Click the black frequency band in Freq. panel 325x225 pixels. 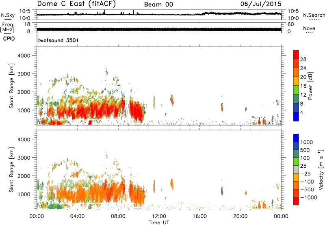159,29
